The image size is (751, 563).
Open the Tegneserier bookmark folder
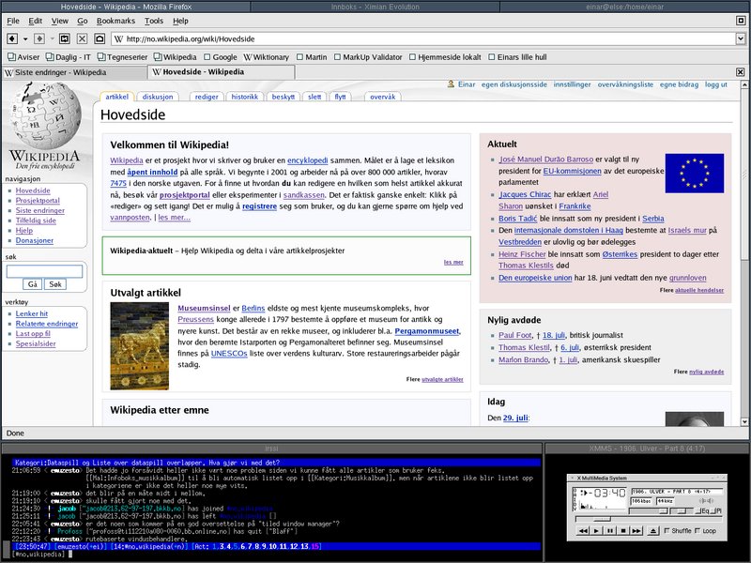122,57
